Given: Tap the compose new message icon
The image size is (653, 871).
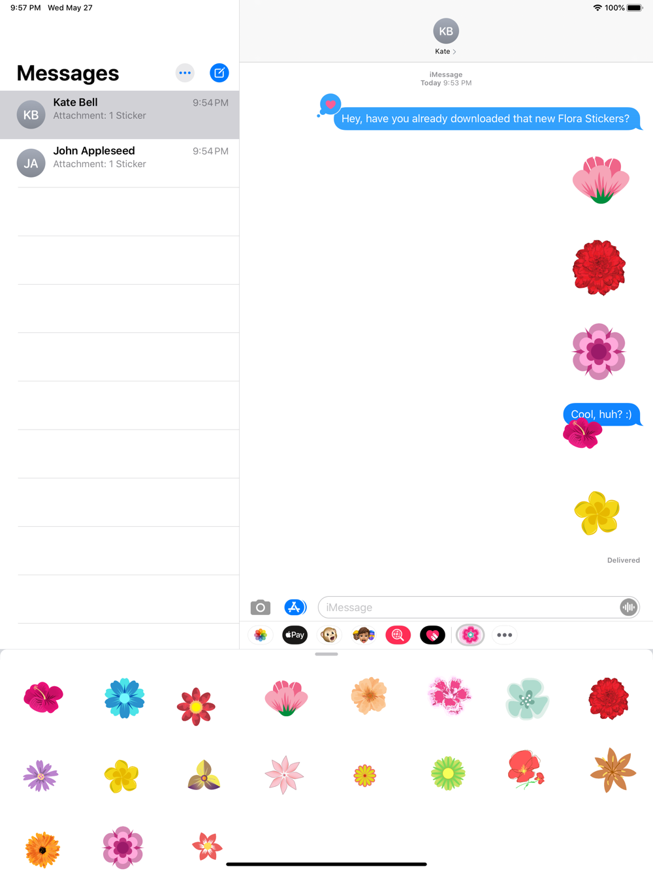Looking at the screenshot, I should [219, 73].
